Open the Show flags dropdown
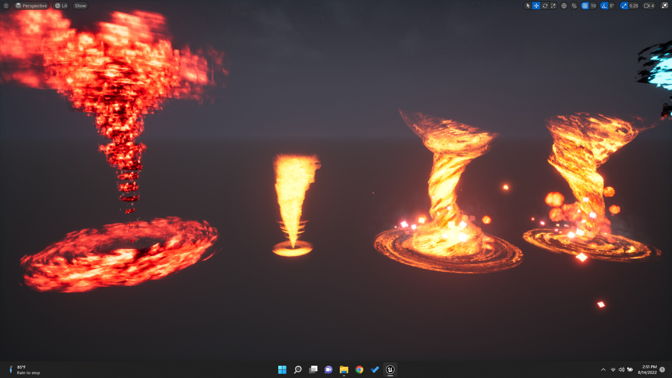672x378 pixels. click(80, 6)
